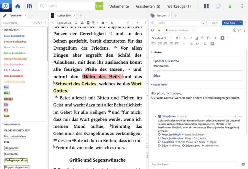Open the column layout dropdown arrow
This screenshot has width=248, height=169.
click(107, 23)
